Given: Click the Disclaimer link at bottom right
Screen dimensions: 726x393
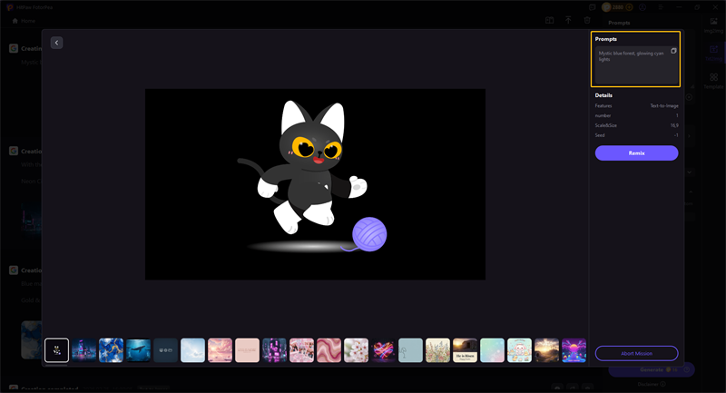Looking at the screenshot, I should pyautogui.click(x=652, y=384).
